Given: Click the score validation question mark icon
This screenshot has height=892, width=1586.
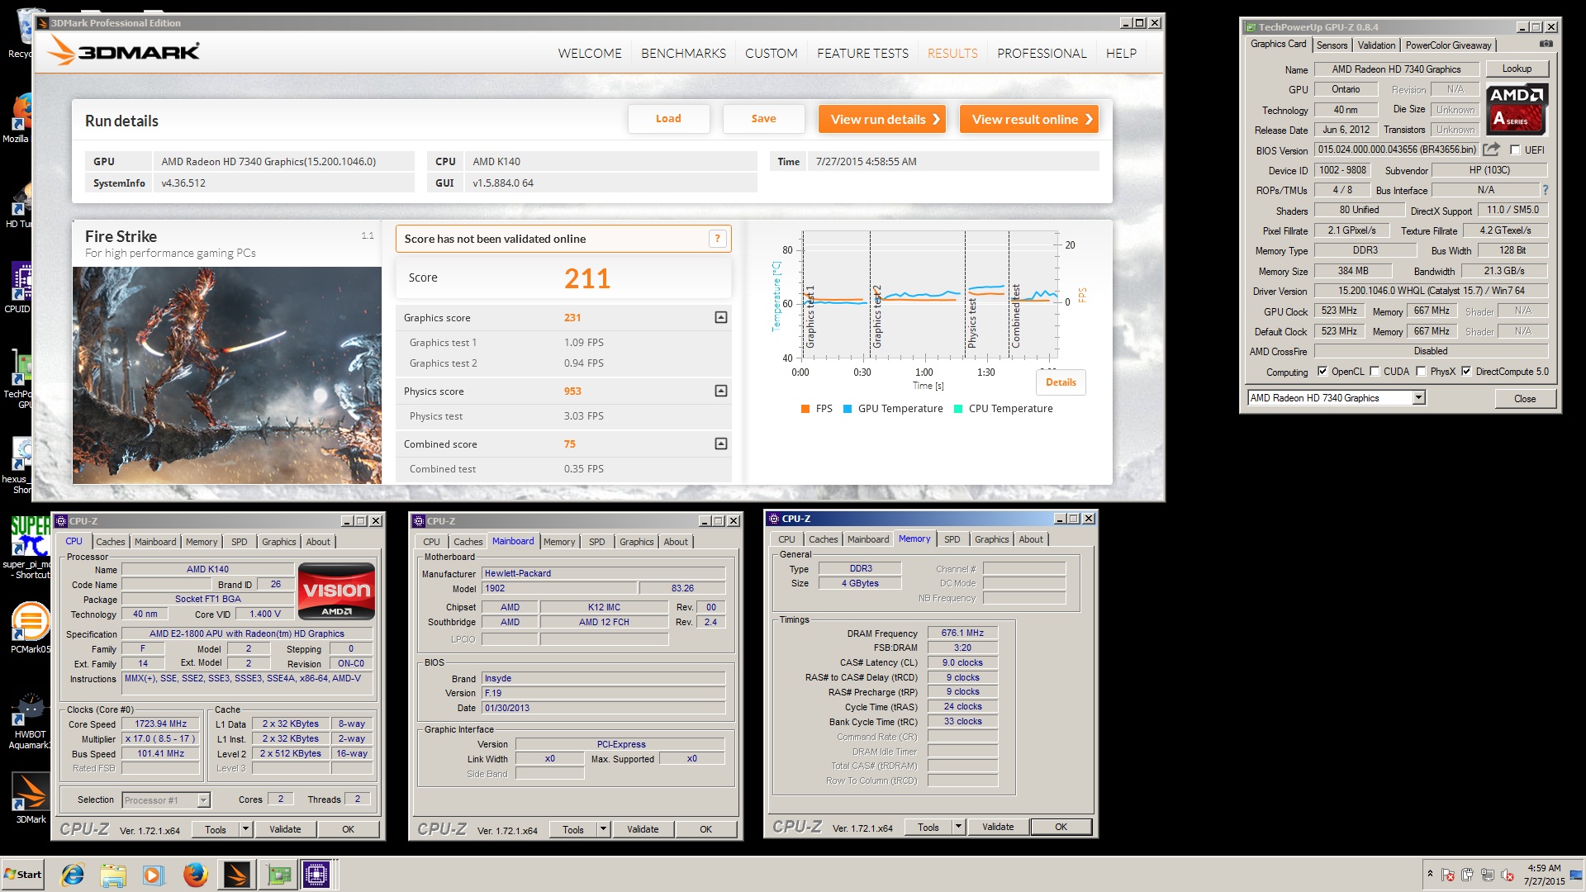Looking at the screenshot, I should click(718, 239).
